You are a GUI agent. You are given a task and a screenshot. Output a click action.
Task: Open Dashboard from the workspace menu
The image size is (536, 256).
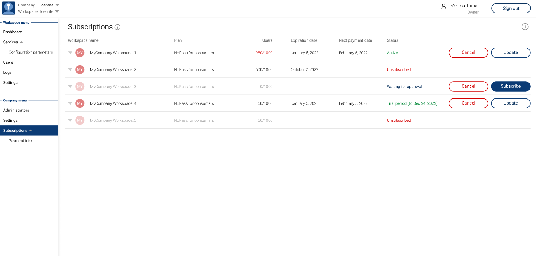[x=13, y=32]
